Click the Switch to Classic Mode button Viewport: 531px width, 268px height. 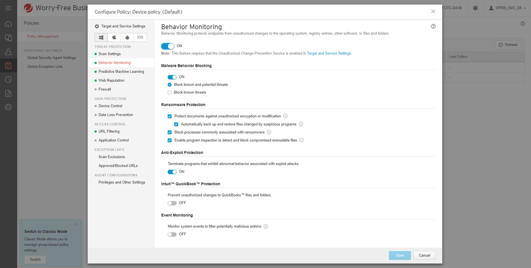tap(35, 259)
